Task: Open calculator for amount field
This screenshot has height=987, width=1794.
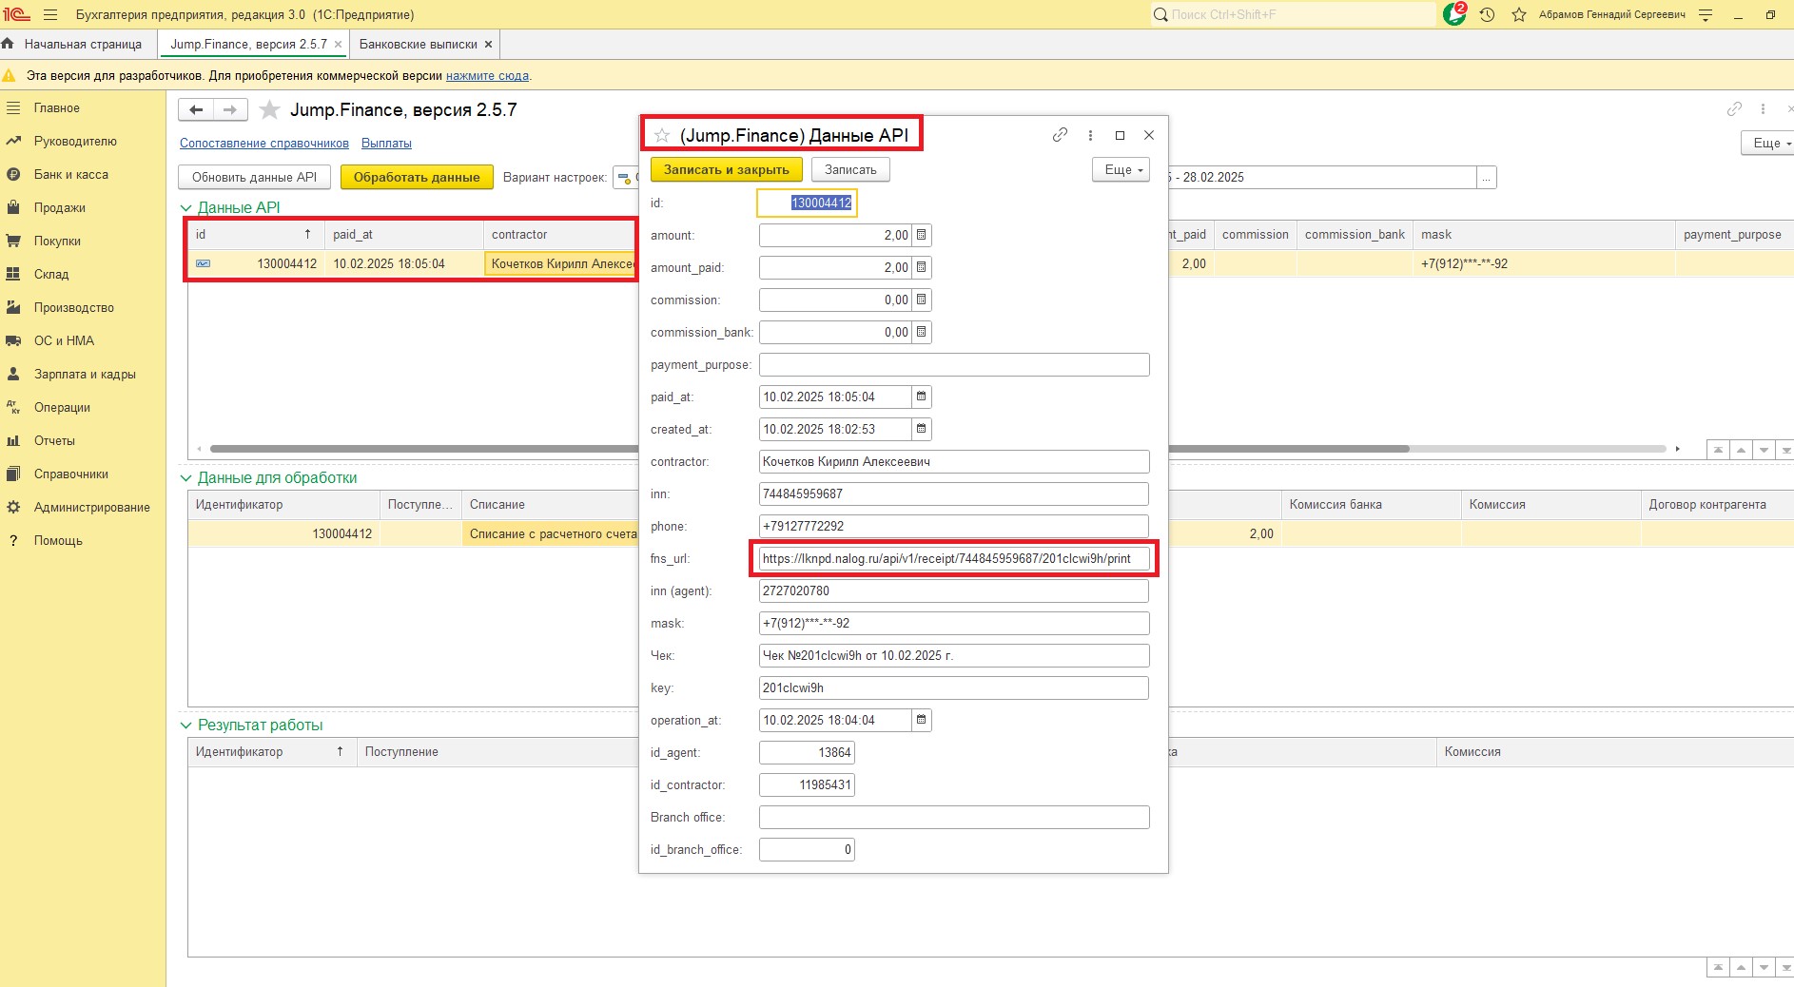Action: click(x=921, y=235)
